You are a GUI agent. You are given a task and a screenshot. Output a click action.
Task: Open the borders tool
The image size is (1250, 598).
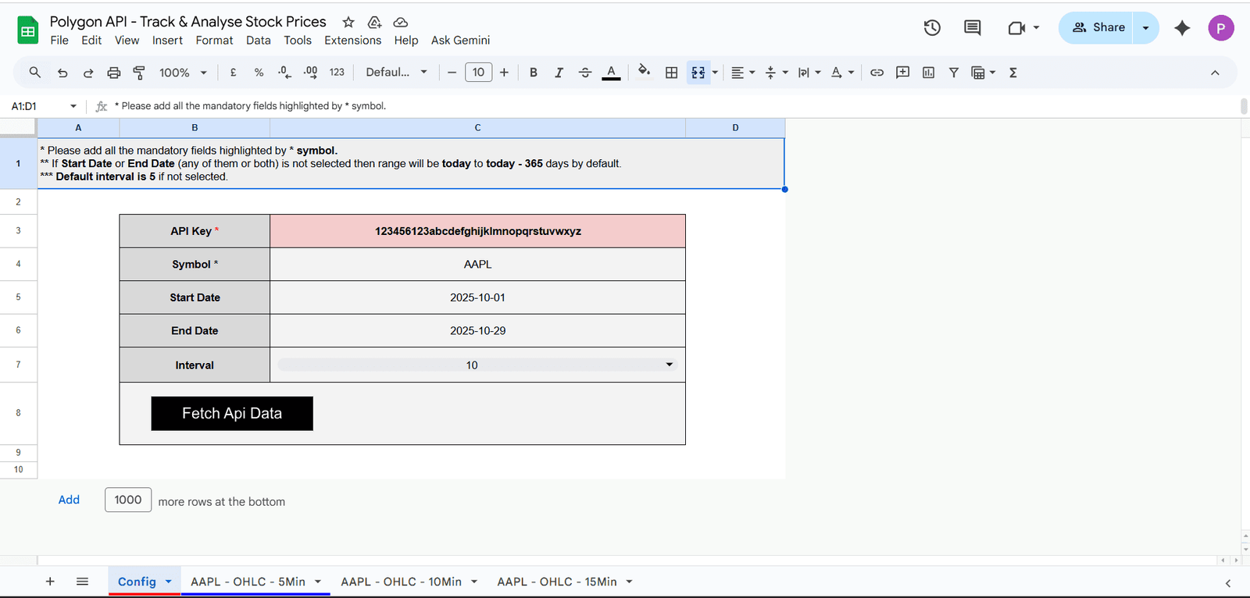pyautogui.click(x=671, y=73)
